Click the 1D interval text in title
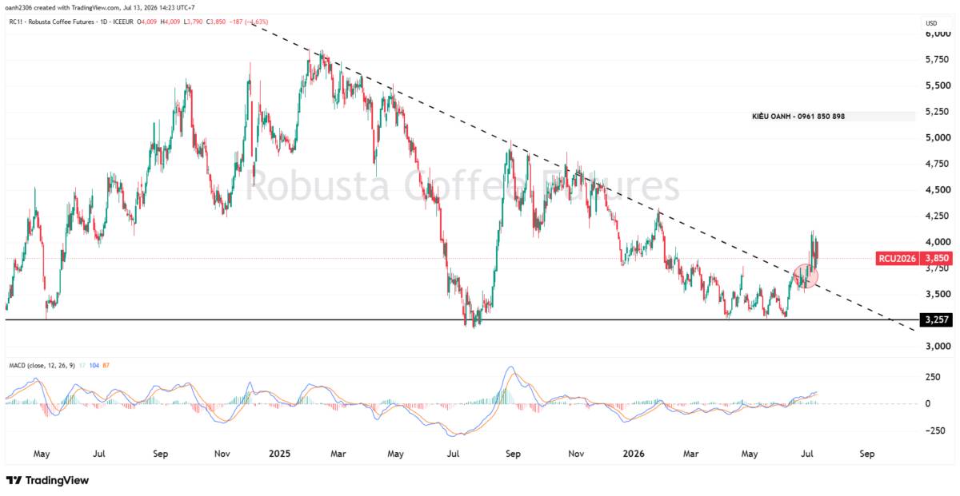960x496 pixels. click(x=97, y=22)
